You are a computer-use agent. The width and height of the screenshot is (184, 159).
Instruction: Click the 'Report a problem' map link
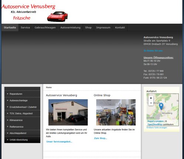[x=156, y=121]
